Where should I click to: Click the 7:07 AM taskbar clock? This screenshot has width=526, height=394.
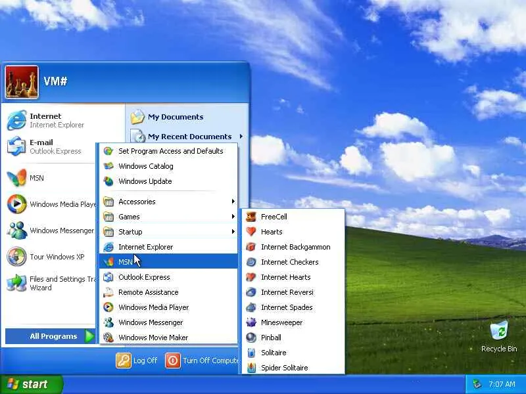(x=502, y=384)
